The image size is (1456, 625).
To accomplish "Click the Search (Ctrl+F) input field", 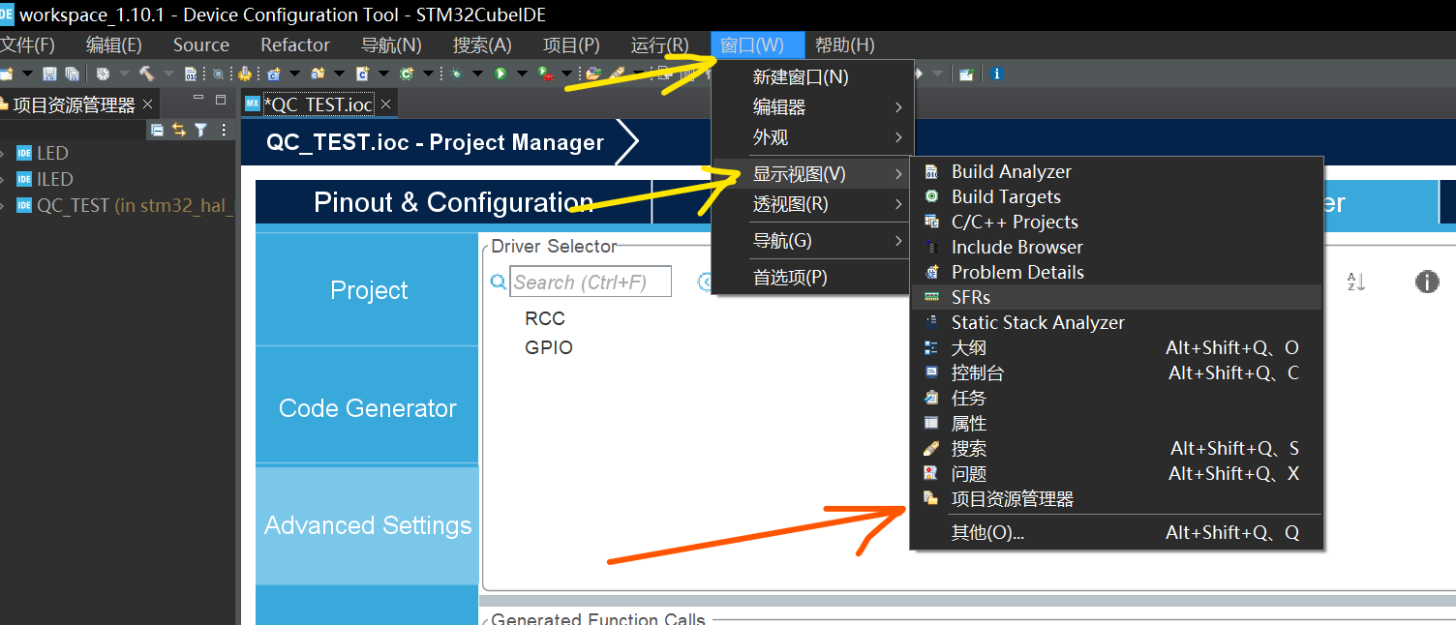I will (x=591, y=283).
